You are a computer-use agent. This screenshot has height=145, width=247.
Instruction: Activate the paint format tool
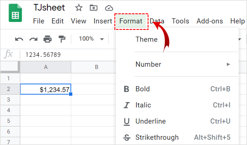(62, 39)
